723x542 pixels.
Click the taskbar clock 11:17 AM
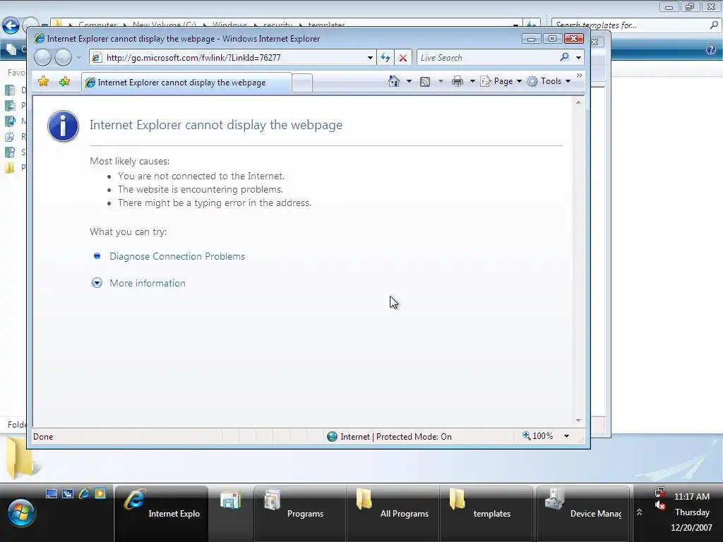(x=692, y=496)
